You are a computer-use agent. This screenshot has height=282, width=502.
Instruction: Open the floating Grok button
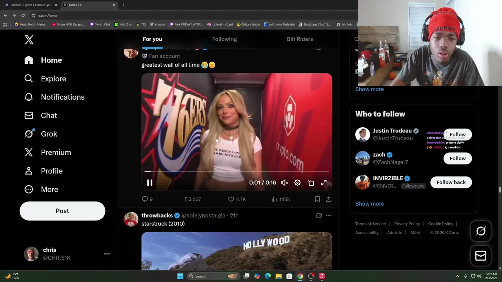click(481, 231)
